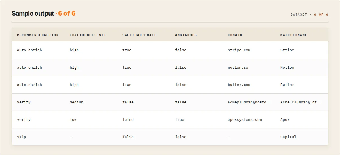Click 'false' ambiguous value in Buffer row
The width and height of the screenshot is (340, 155).
click(181, 85)
